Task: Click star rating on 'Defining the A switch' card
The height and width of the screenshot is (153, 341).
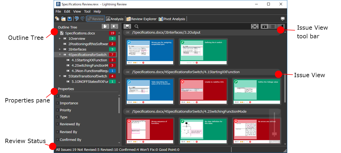Action: 189,63
